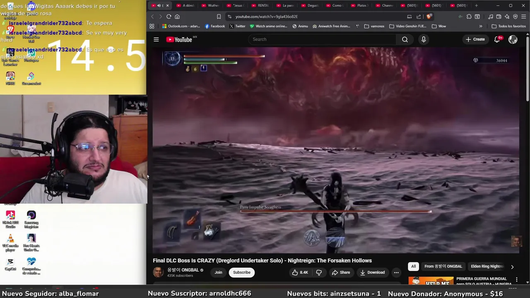
Task: Switch to the Platos tab
Action: (359, 5)
